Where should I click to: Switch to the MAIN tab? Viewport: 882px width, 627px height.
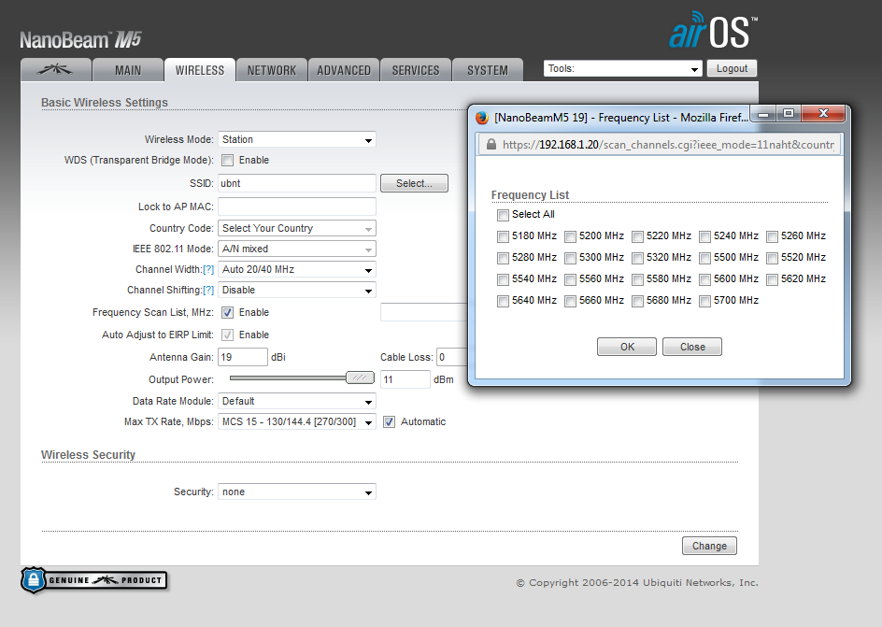click(128, 70)
